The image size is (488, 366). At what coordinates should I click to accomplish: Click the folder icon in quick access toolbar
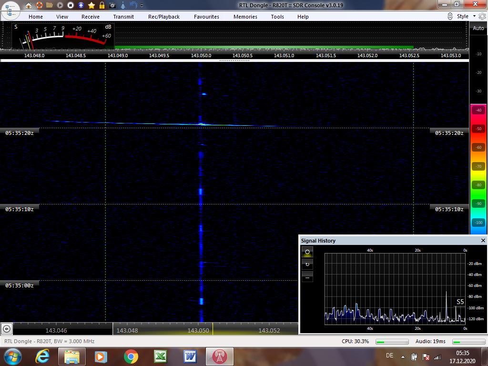pyautogui.click(x=50, y=5)
